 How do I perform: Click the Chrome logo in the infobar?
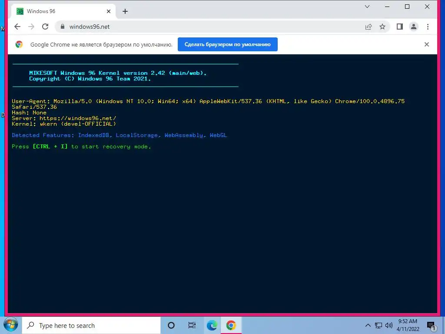point(19,44)
